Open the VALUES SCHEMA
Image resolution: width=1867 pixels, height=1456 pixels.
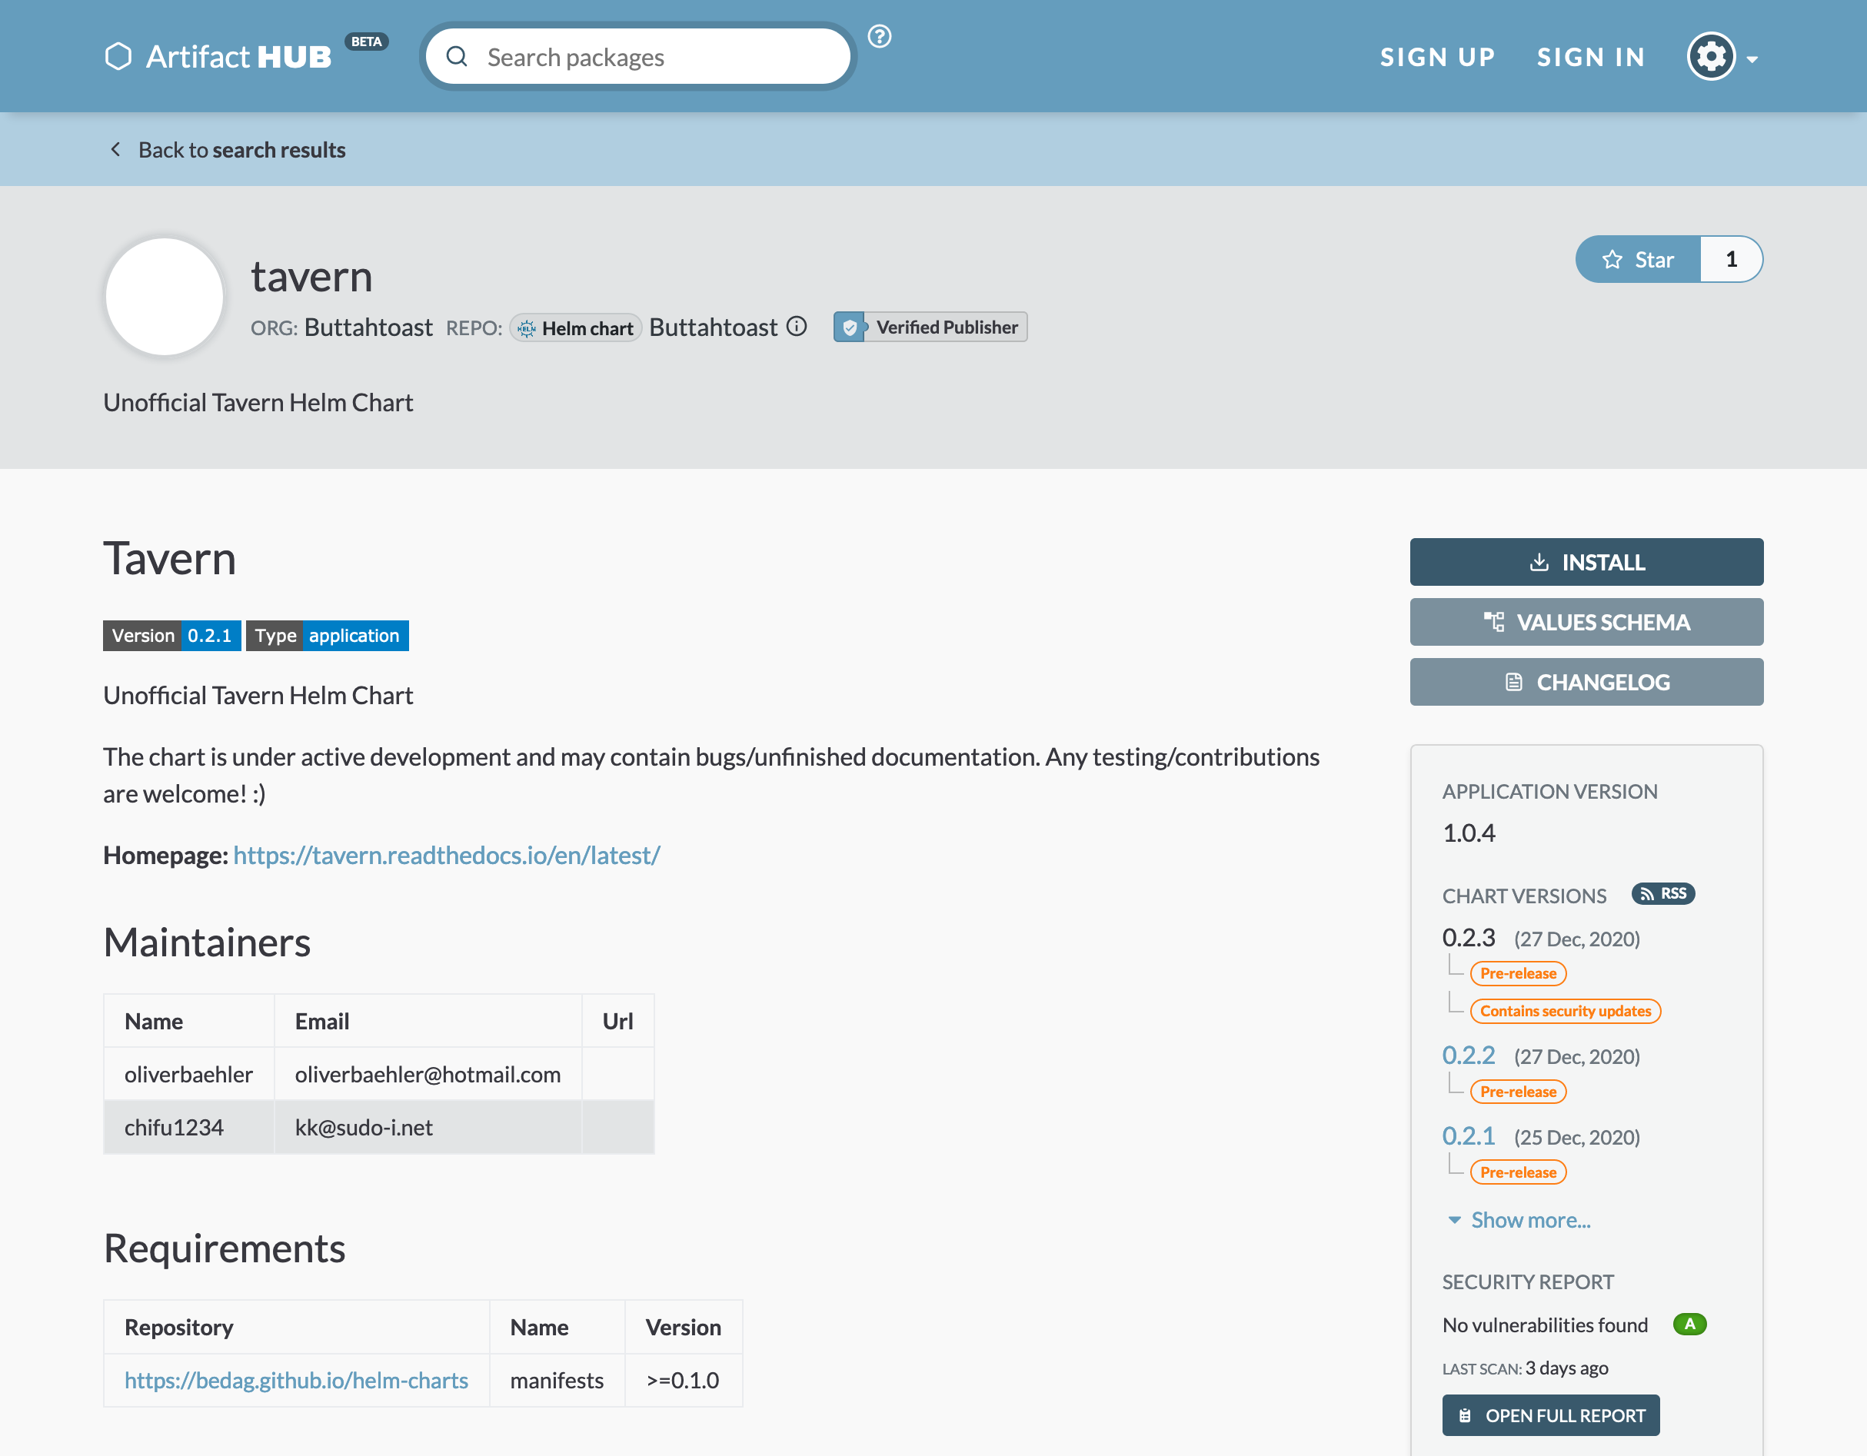click(1586, 622)
